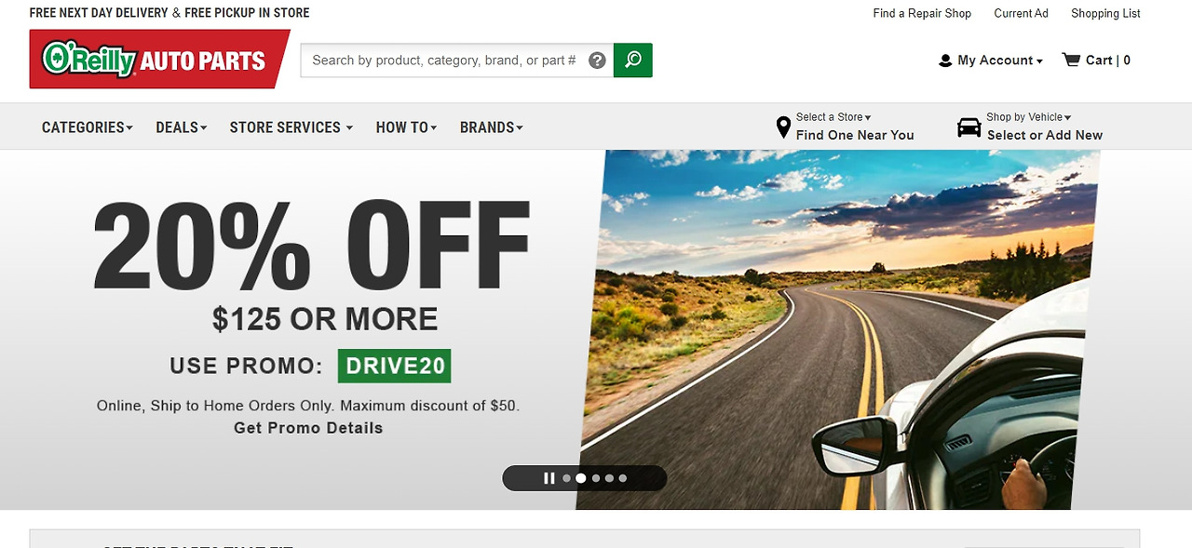1192x548 pixels.
Task: Click Get Promo Details link
Action: 308,428
